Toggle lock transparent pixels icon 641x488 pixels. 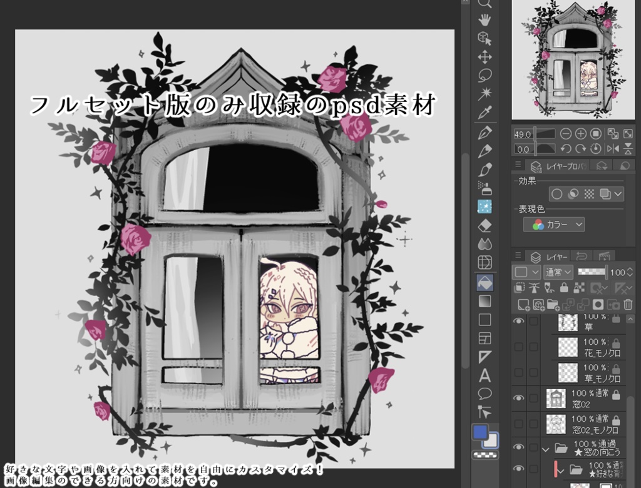(x=579, y=288)
